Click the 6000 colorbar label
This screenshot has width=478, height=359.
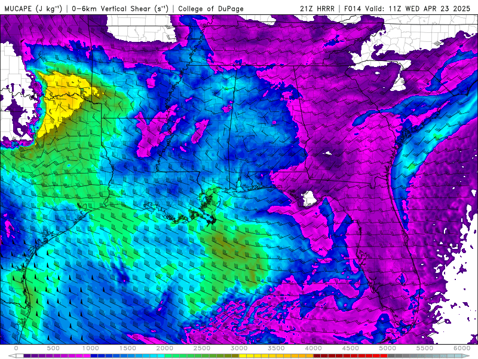pos(462,348)
